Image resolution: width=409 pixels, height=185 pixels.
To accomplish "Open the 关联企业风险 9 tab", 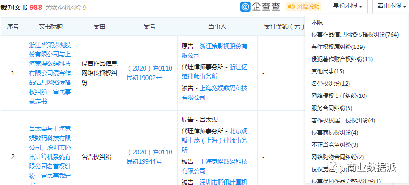I will [x=66, y=8].
